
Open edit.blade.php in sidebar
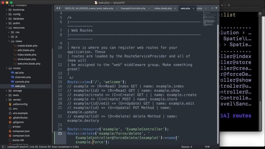[26, 50]
